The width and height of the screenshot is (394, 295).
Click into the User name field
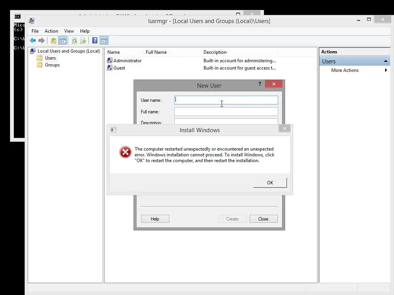tap(226, 100)
